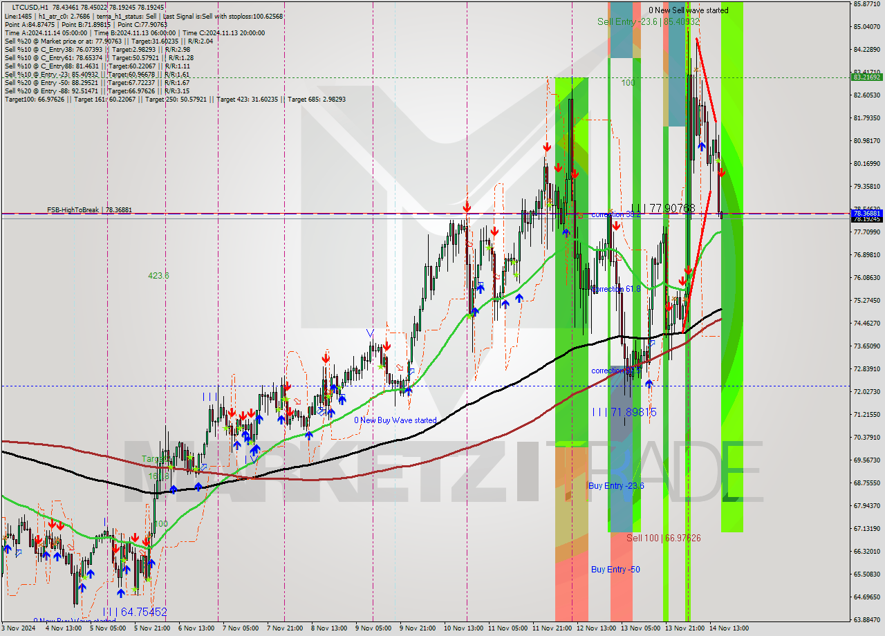This screenshot has height=636, width=885.
Task: Click the '7 Nov 21:00' time axis label
Action: coord(285,629)
